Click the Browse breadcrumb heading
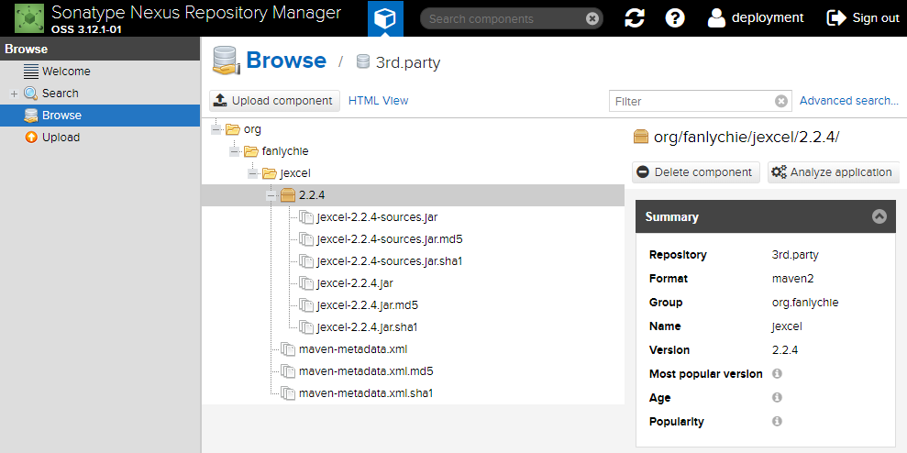 pyautogui.click(x=286, y=61)
